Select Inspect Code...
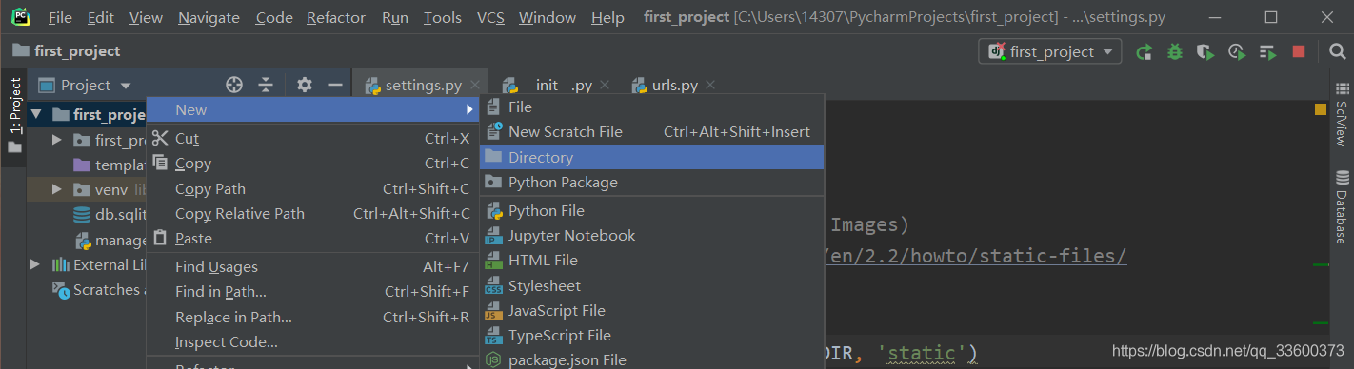Image resolution: width=1354 pixels, height=369 pixels. point(313,341)
